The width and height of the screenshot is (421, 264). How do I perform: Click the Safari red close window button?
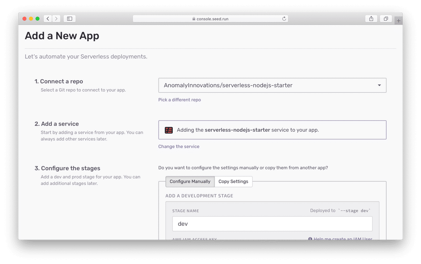click(25, 18)
